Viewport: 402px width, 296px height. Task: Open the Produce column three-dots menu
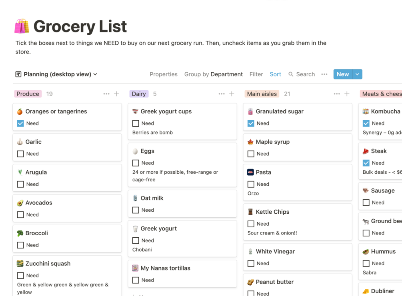pos(106,94)
